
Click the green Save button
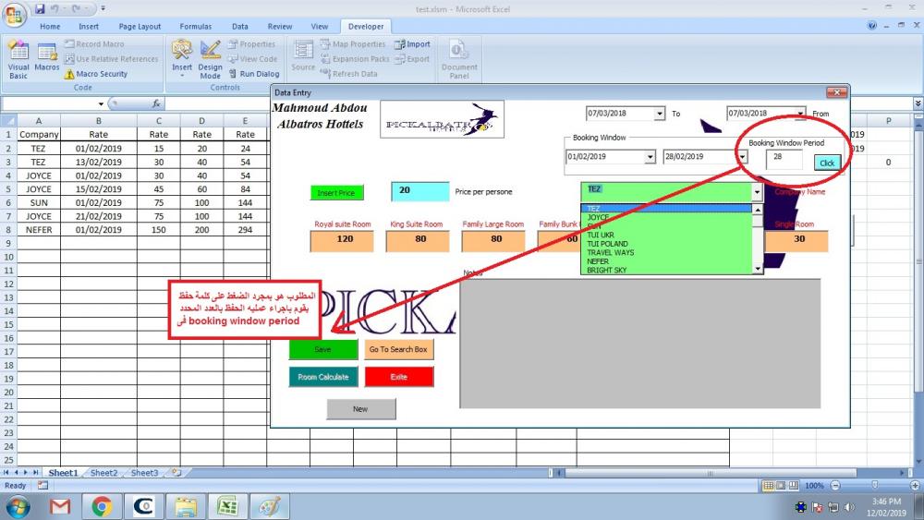(322, 349)
